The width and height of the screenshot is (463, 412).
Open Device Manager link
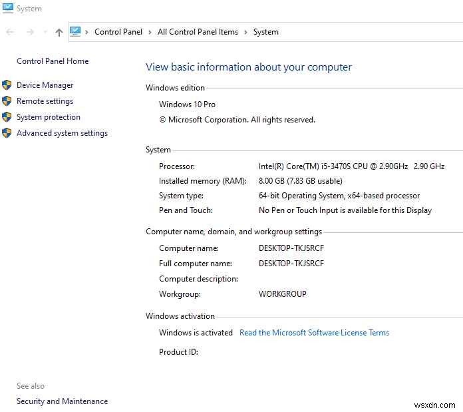[x=45, y=85]
